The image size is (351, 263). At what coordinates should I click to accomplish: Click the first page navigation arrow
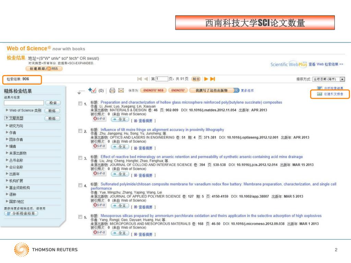(x=140, y=79)
